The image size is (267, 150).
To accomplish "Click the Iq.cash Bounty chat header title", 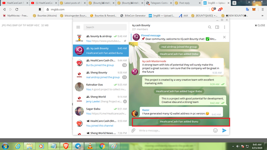I will pos(141,25).
